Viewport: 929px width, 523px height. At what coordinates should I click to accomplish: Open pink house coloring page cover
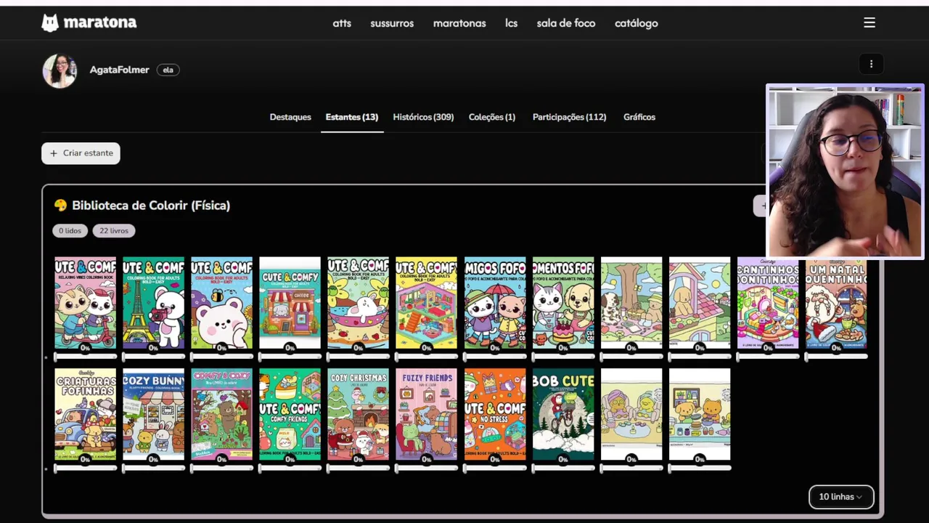coord(700,303)
